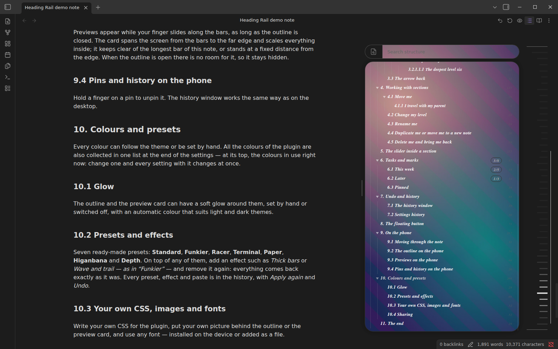This screenshot has width=558, height=349.
Task: Open '0 backlinks' in the status bar
Action: (451, 344)
